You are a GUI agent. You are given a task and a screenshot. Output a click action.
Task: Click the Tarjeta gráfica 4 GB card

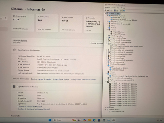[x=47, y=23]
